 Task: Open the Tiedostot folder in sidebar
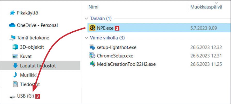coord(30,84)
